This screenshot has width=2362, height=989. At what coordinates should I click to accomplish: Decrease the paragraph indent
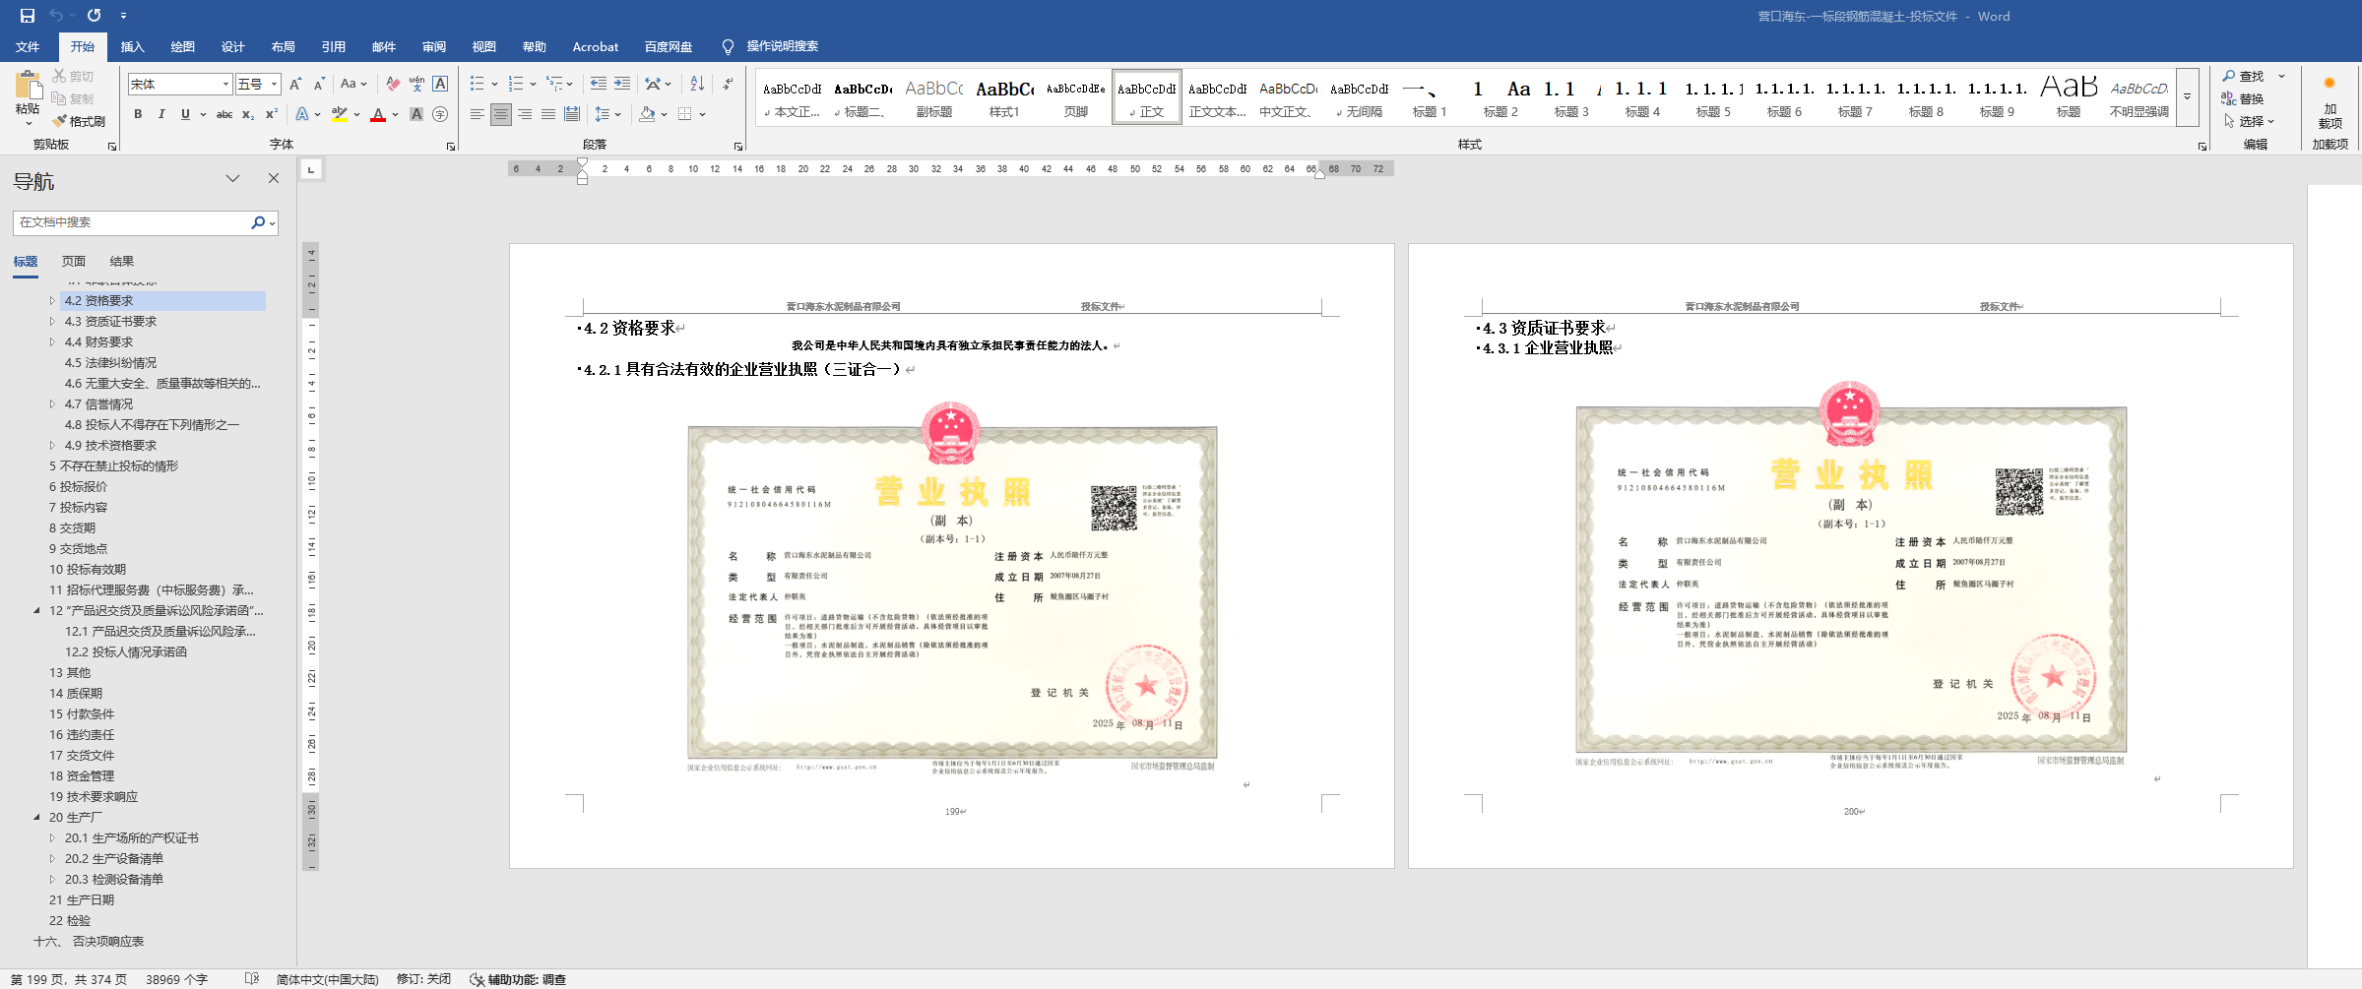(x=599, y=85)
